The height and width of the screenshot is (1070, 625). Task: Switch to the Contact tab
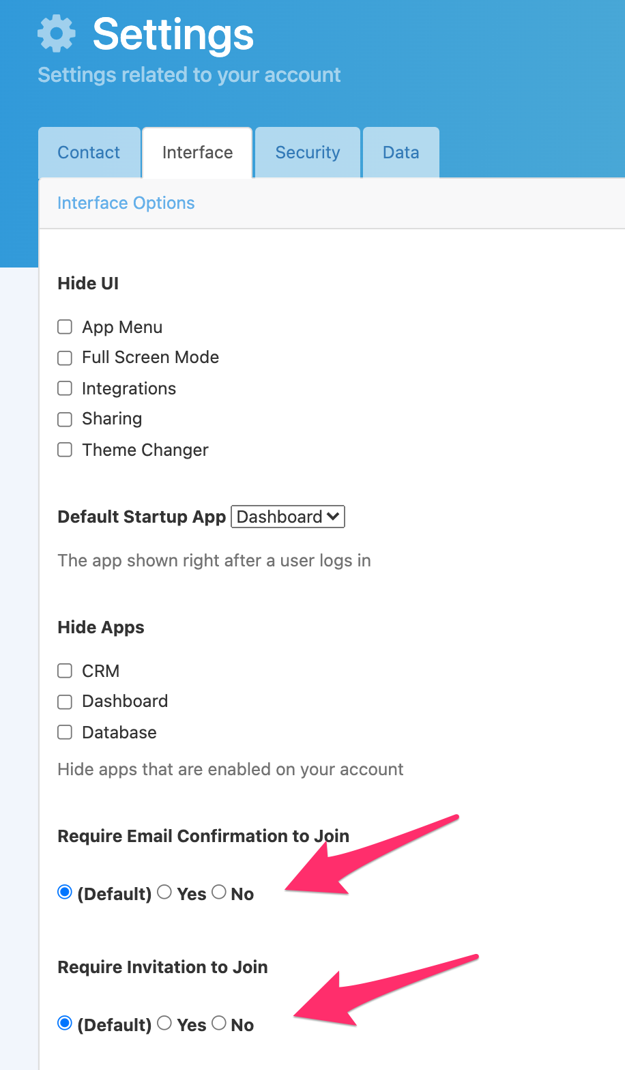click(89, 152)
